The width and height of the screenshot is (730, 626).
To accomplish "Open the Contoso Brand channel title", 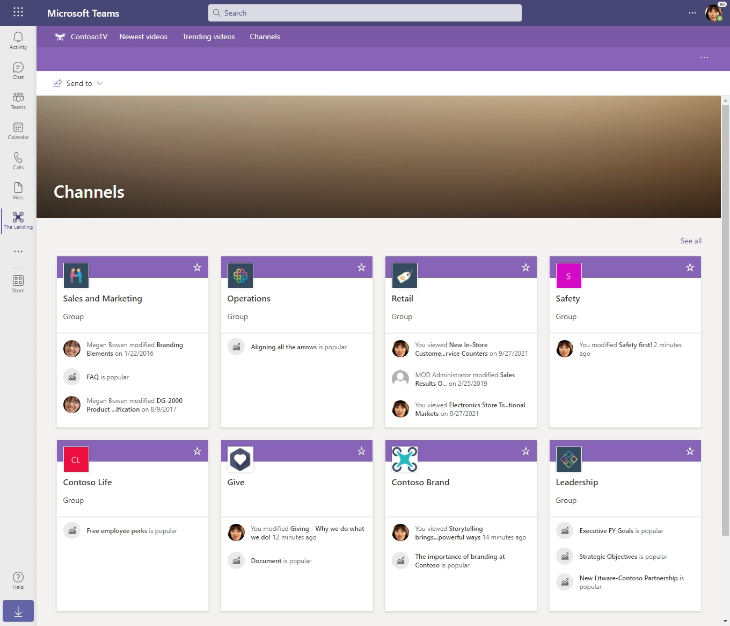I will [421, 483].
